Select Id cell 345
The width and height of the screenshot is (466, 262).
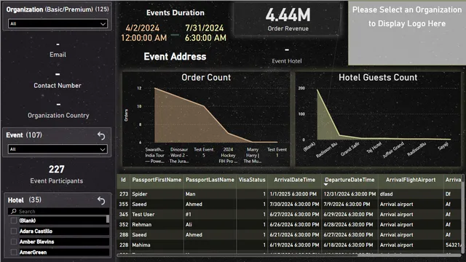pyautogui.click(x=124, y=214)
